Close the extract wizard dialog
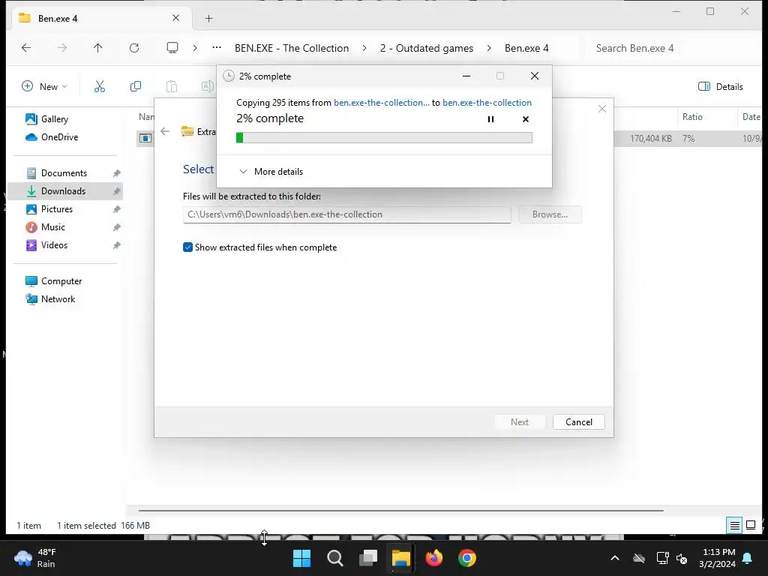Viewport: 768px width, 576px height. tap(602, 109)
